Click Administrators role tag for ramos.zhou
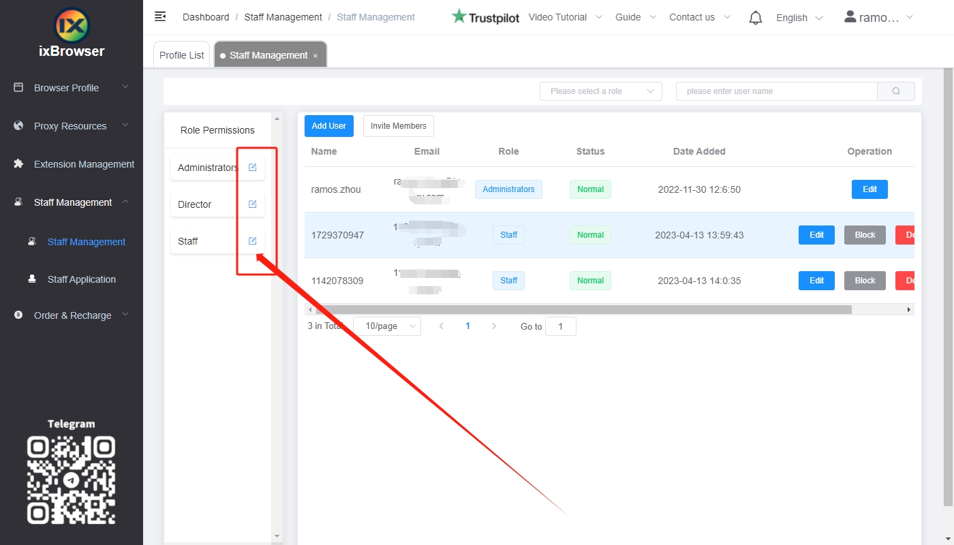Image resolution: width=954 pixels, height=545 pixels. (508, 189)
